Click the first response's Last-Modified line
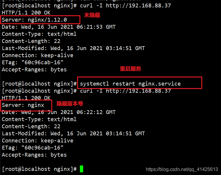 point(73,48)
